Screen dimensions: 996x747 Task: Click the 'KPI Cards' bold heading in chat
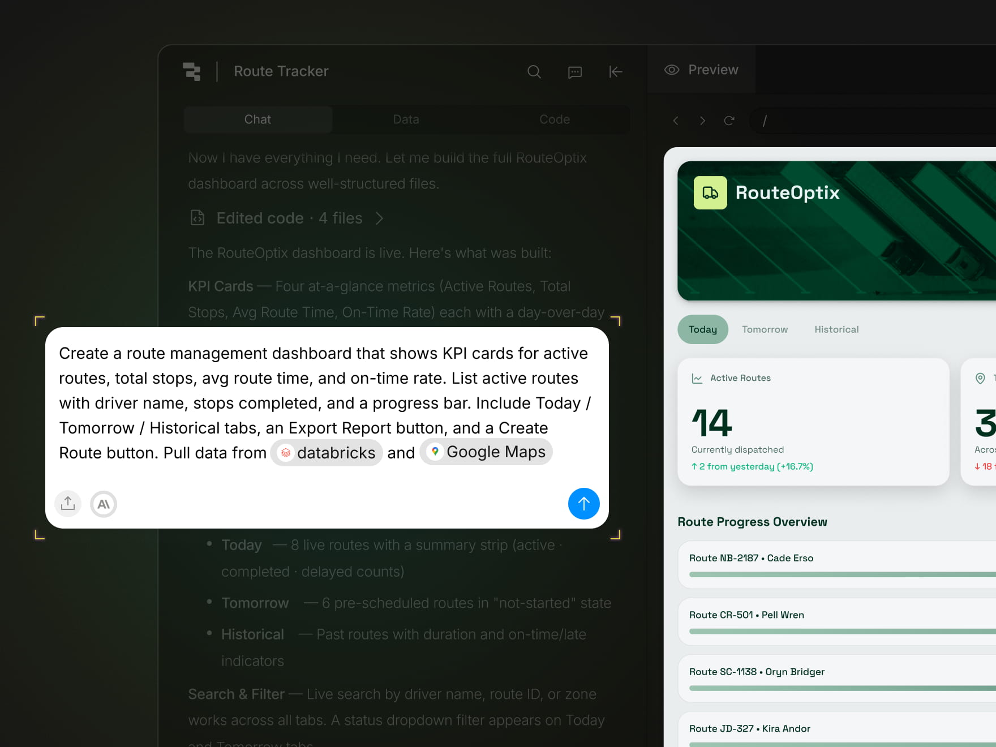221,286
